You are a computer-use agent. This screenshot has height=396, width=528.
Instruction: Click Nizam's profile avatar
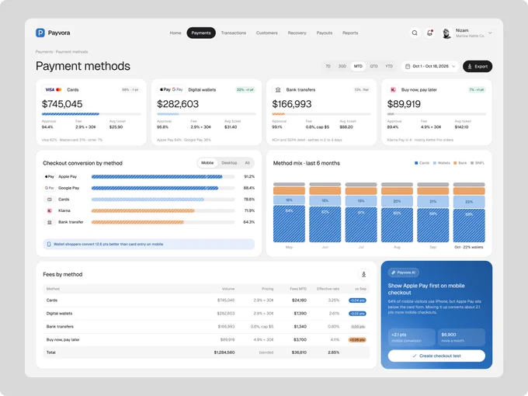coord(446,33)
